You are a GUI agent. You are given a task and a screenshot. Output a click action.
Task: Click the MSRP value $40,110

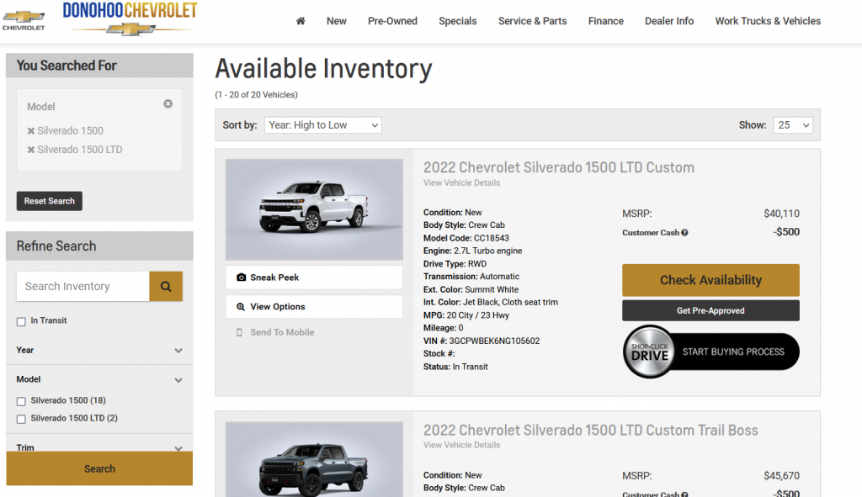click(781, 214)
